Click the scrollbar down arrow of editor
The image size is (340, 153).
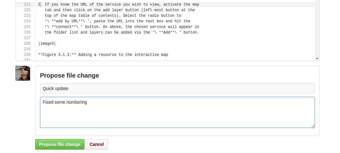[317, 59]
